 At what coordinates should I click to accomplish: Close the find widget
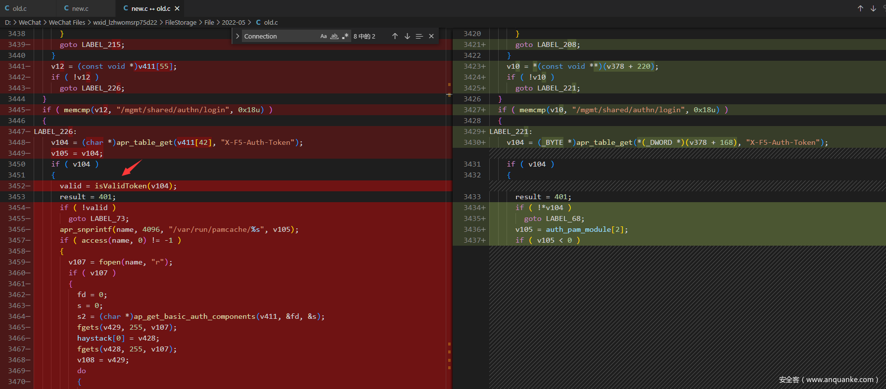coord(431,36)
